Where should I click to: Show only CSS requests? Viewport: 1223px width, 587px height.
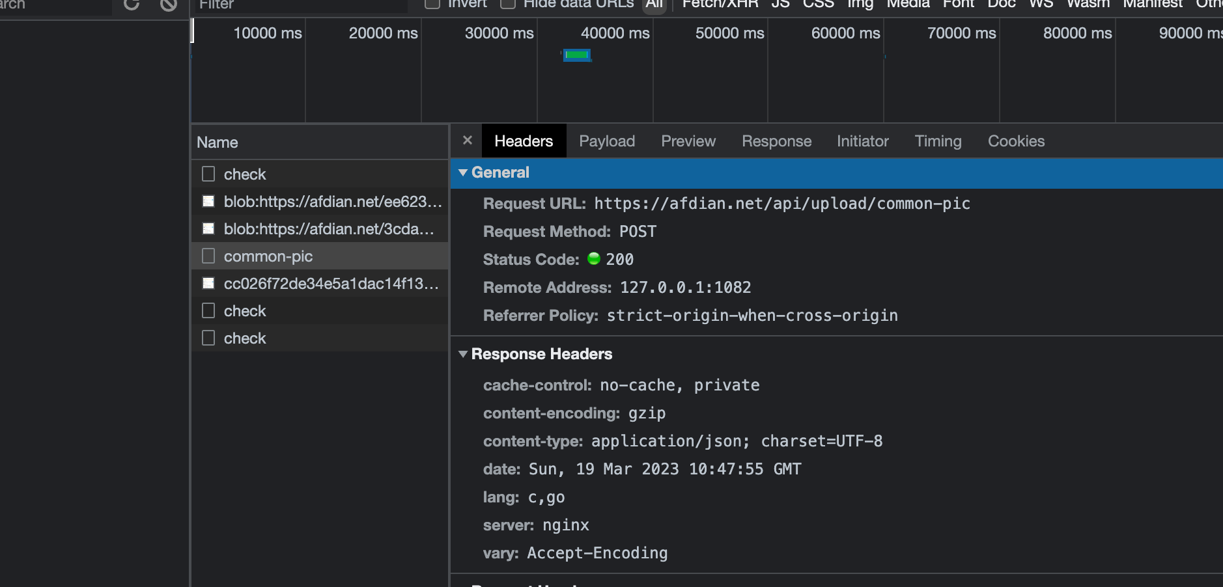pyautogui.click(x=818, y=5)
